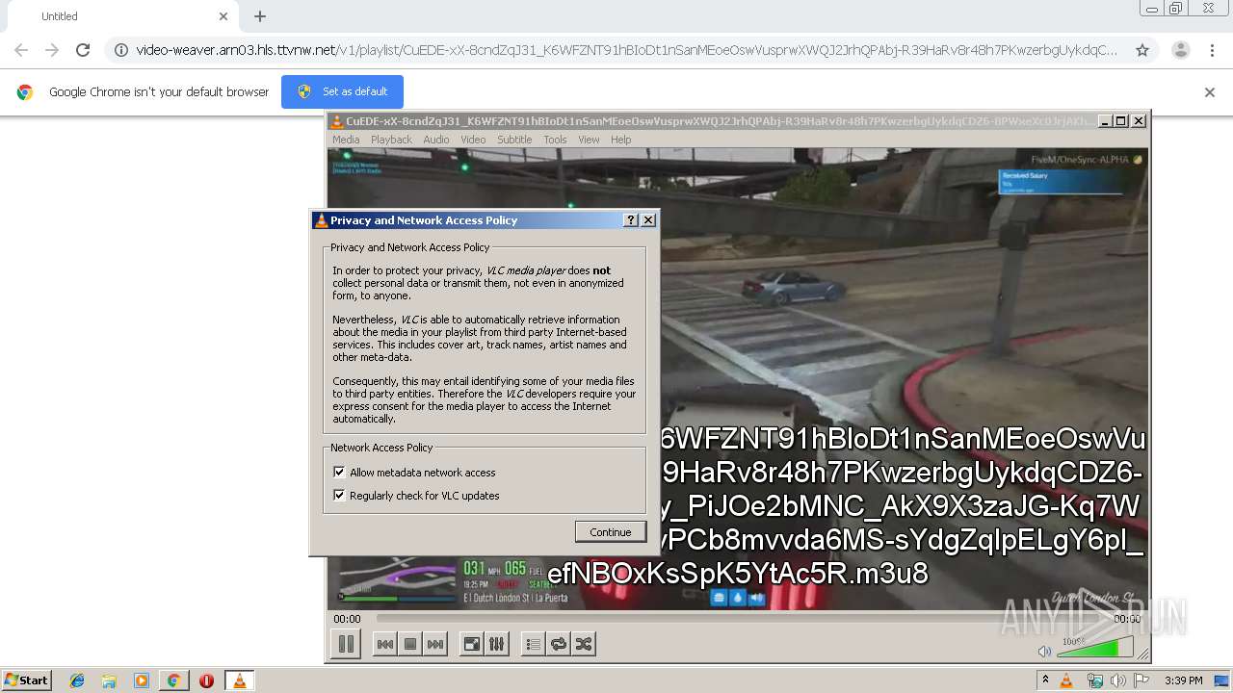Open help question mark in privacy dialog
The image size is (1233, 693).
click(631, 220)
